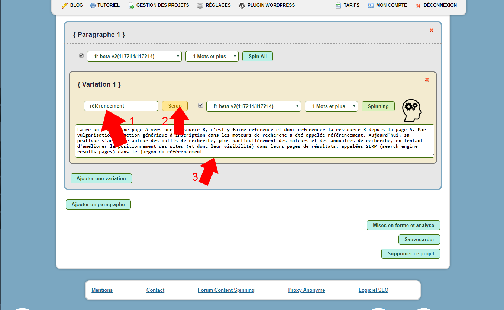Screen dimensions: 504x310
Task: Remove Paragraphe 1 with its red X
Action: pos(432,30)
